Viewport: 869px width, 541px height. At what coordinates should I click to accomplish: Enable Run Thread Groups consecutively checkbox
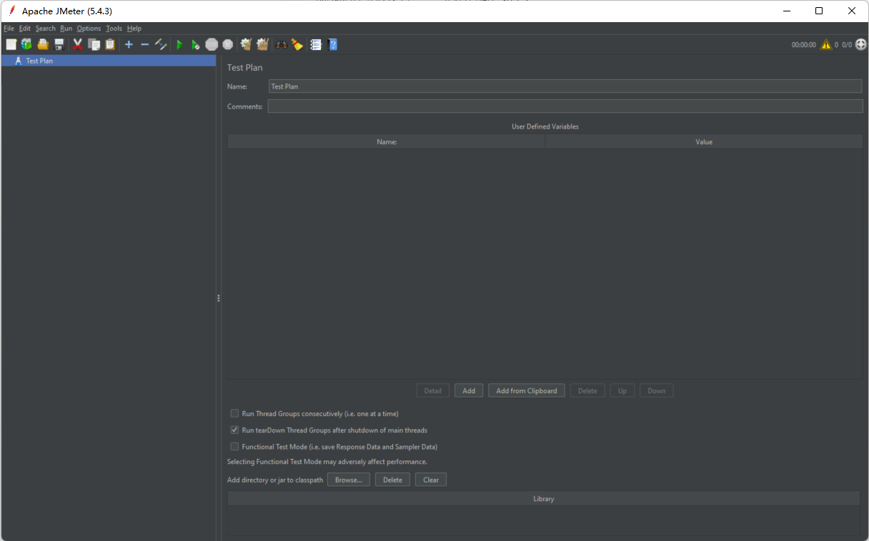point(234,413)
